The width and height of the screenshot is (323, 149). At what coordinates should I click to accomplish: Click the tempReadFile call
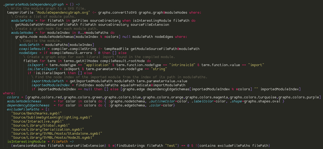116,49
